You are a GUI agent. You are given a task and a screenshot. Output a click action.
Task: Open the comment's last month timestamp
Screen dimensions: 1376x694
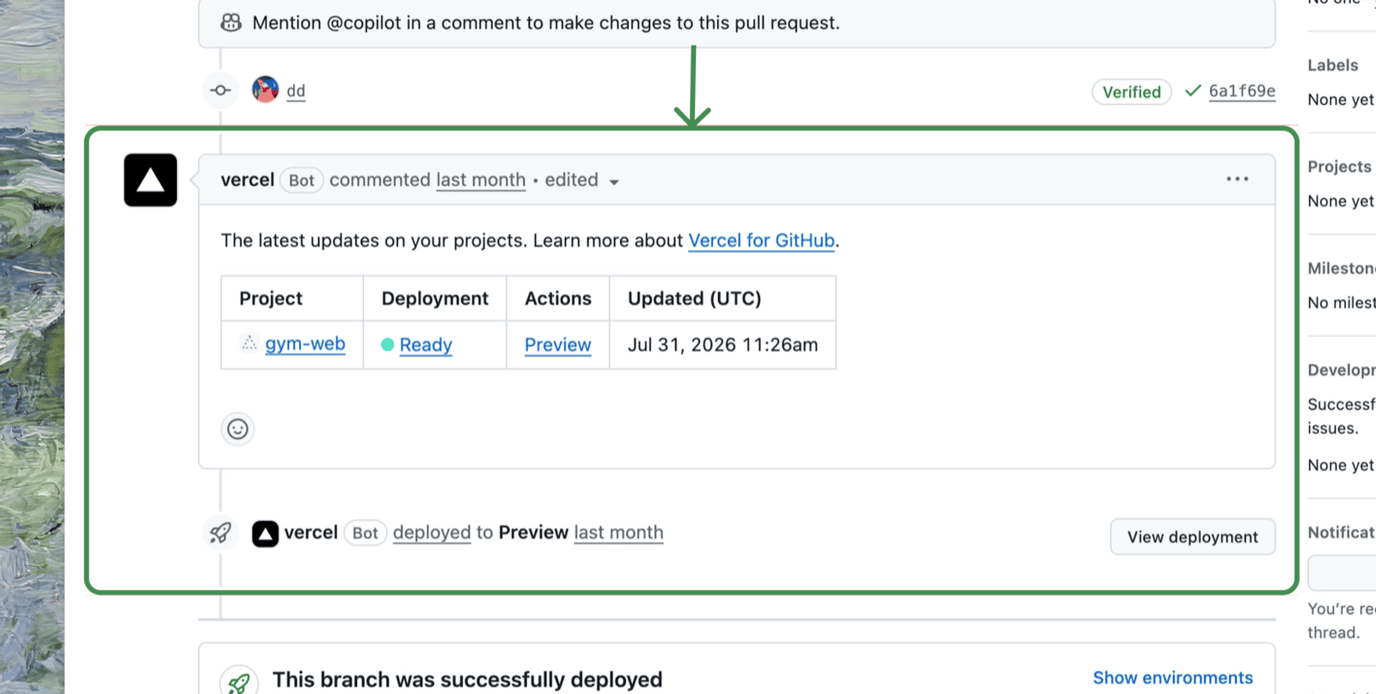tap(481, 180)
